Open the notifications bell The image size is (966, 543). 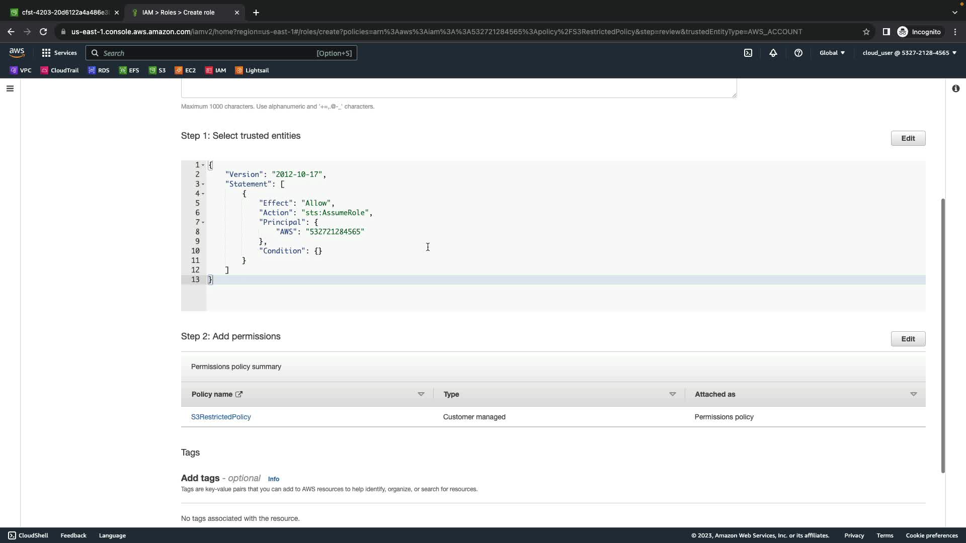pos(773,53)
